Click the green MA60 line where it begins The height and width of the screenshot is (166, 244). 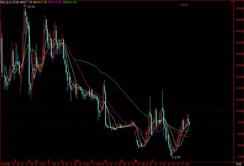click(x=75, y=59)
